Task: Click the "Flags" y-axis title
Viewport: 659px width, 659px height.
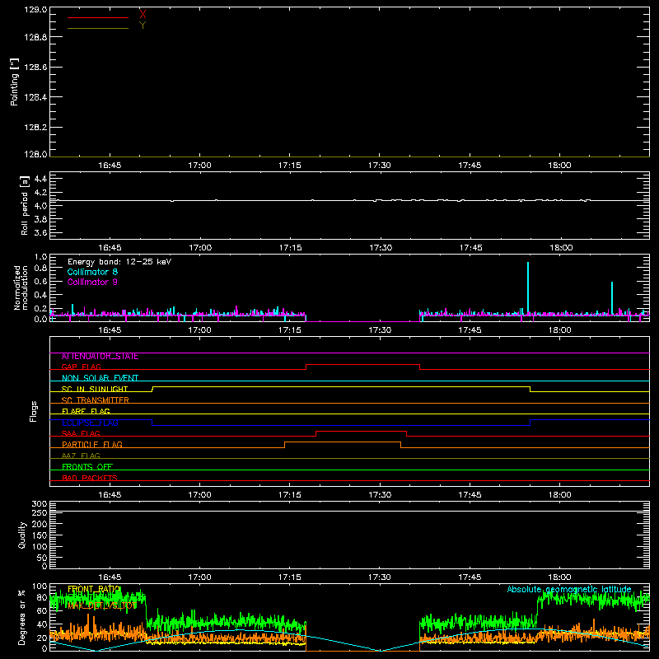Action: pos(33,411)
